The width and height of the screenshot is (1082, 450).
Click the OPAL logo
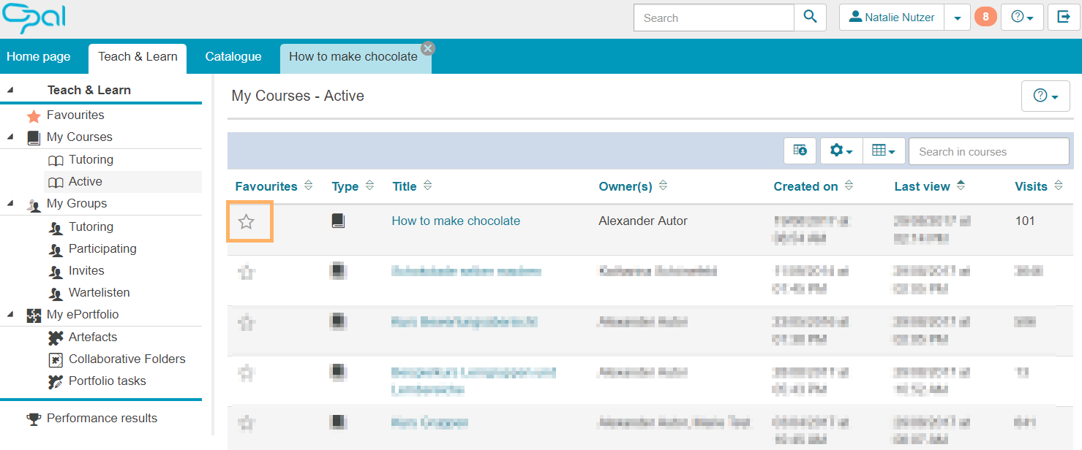click(34, 18)
